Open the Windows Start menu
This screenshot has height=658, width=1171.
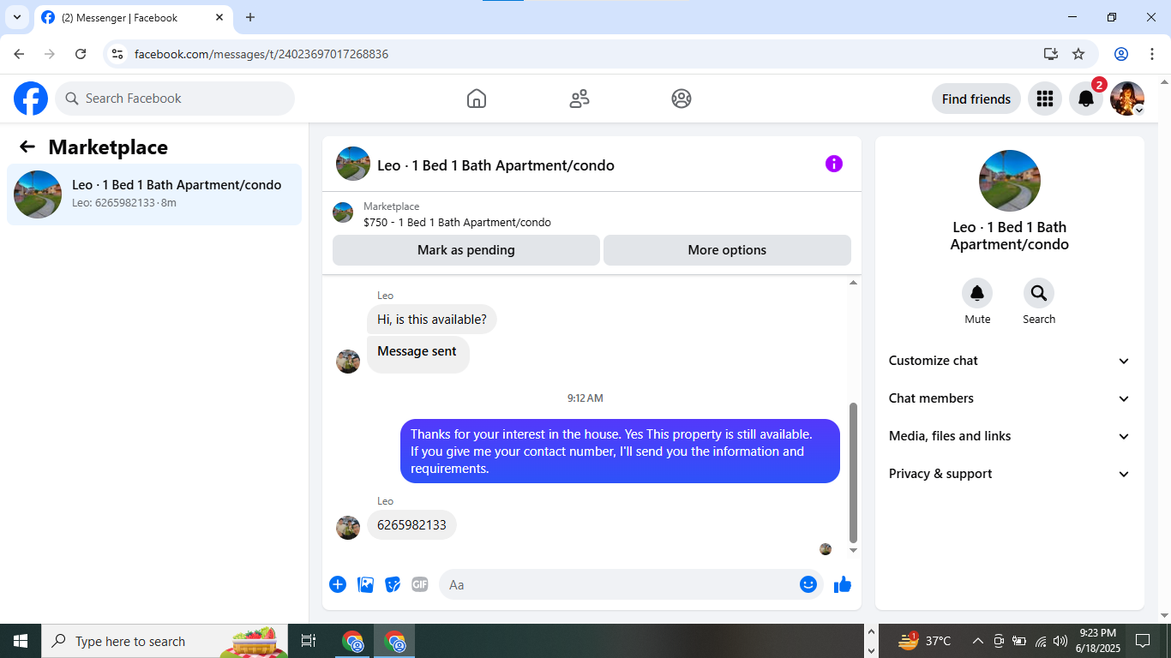pos(21,641)
